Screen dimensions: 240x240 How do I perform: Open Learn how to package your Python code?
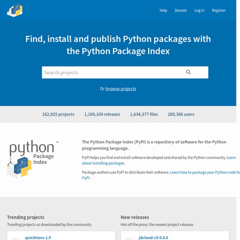[x=204, y=172]
